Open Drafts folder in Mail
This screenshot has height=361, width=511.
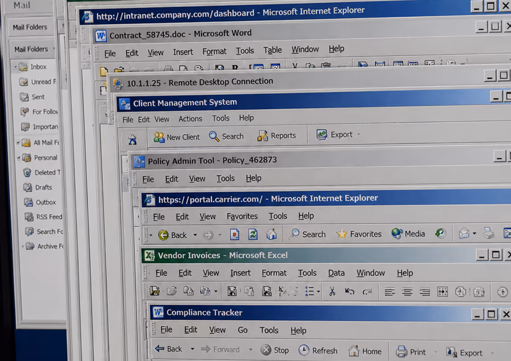(38, 187)
